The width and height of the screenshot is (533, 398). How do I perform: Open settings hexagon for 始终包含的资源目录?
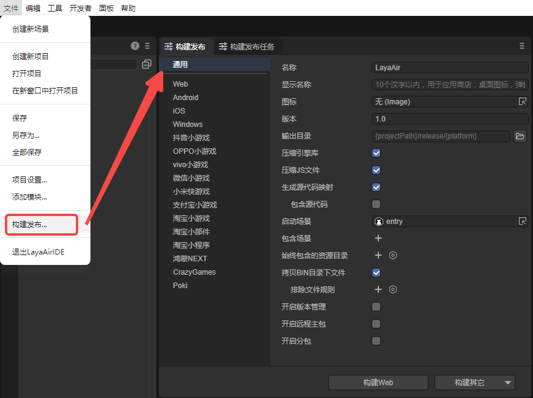[393, 255]
